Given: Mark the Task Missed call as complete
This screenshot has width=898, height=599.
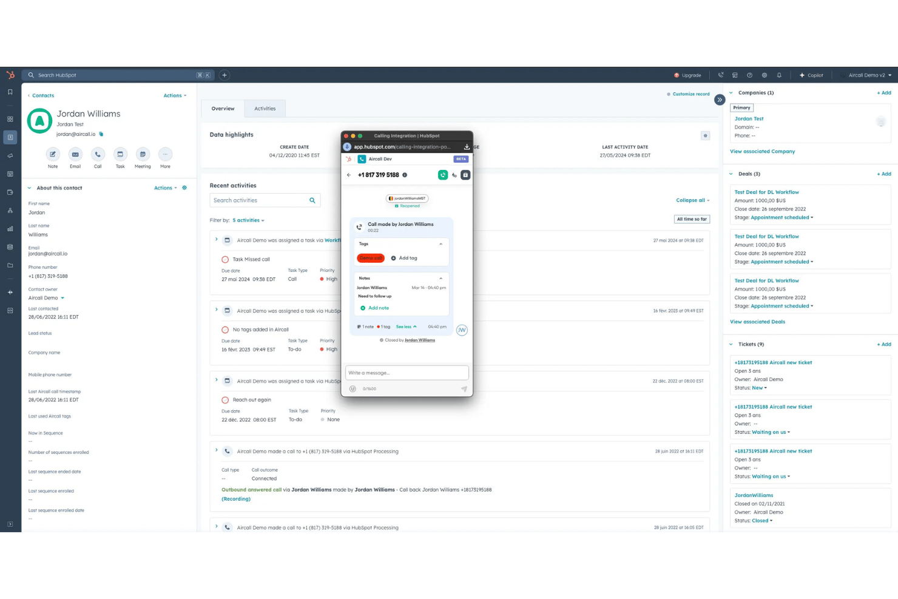Looking at the screenshot, I should (225, 259).
